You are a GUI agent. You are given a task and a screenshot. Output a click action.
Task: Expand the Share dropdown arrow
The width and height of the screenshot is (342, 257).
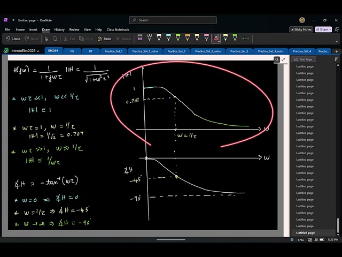pos(330,29)
